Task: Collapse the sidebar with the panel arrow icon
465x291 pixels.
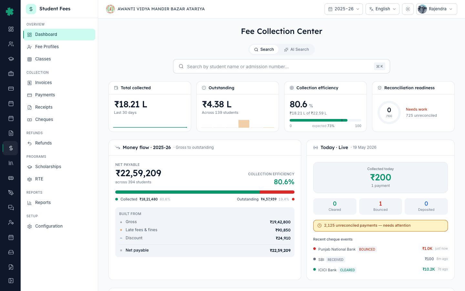Action: [11, 281]
